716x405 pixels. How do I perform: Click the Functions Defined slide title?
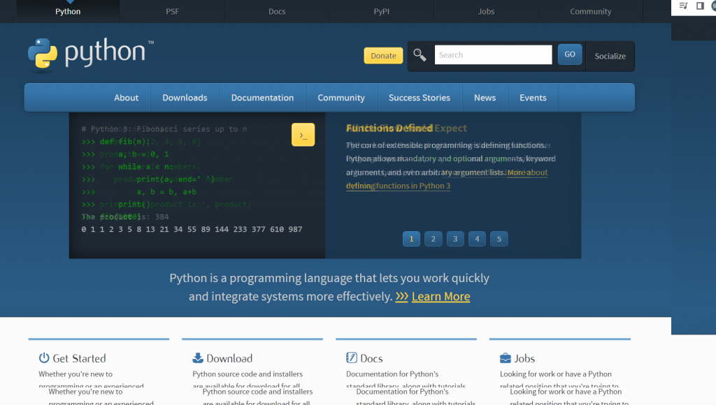click(x=389, y=128)
